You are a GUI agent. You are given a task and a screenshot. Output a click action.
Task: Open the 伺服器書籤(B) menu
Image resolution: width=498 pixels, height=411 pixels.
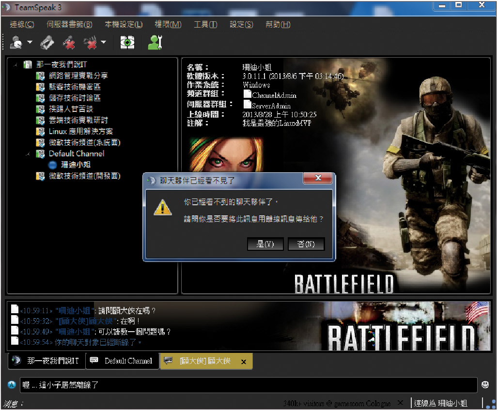click(x=69, y=24)
